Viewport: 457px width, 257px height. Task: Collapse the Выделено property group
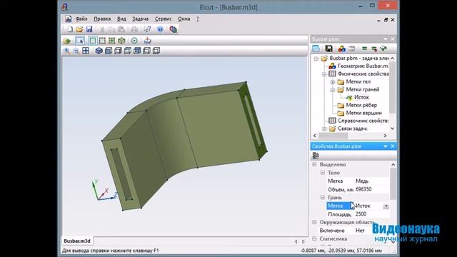pos(314,165)
